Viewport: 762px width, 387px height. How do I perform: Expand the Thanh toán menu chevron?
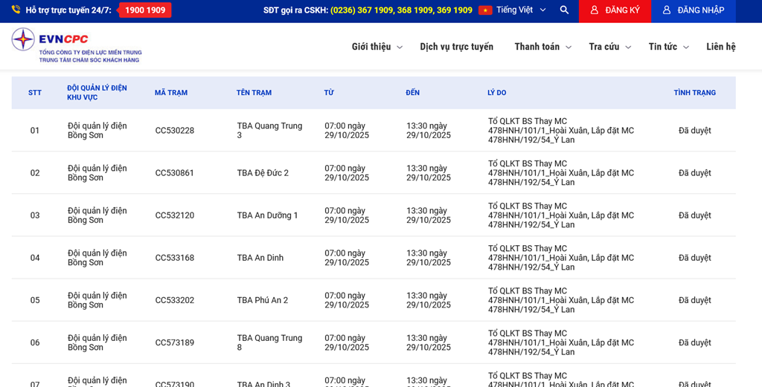(x=569, y=48)
